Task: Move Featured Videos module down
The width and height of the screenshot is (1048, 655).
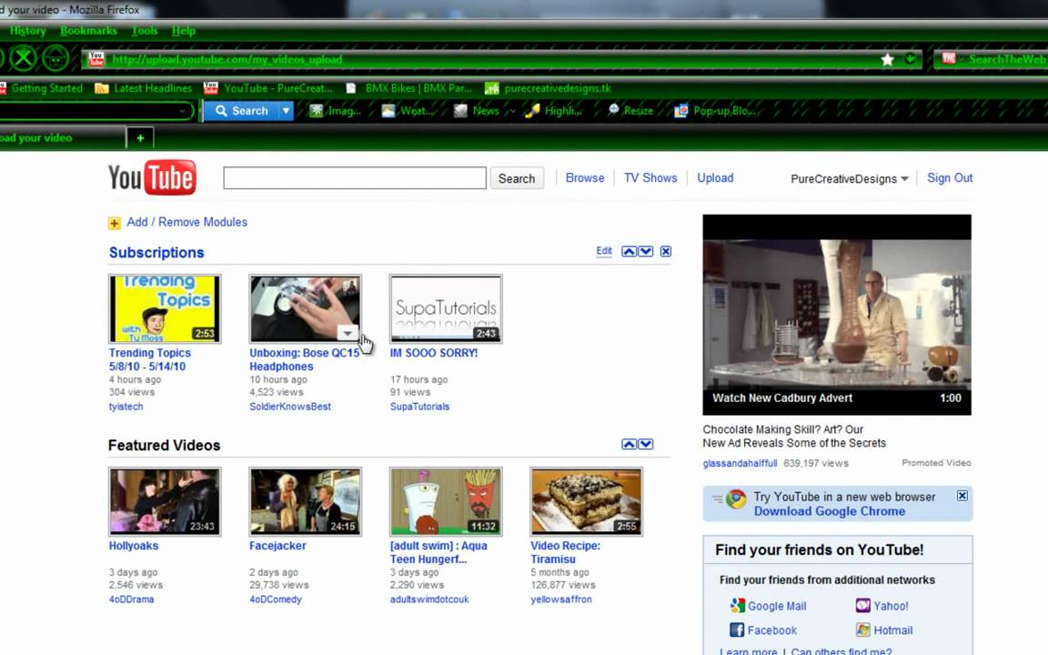Action: point(646,444)
